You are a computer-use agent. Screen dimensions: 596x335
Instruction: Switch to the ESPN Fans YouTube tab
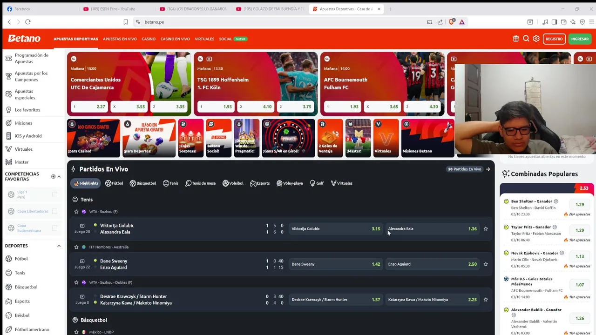(113, 9)
